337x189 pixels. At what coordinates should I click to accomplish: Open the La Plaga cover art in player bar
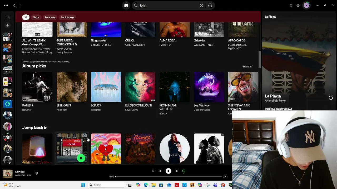click(x=8, y=174)
